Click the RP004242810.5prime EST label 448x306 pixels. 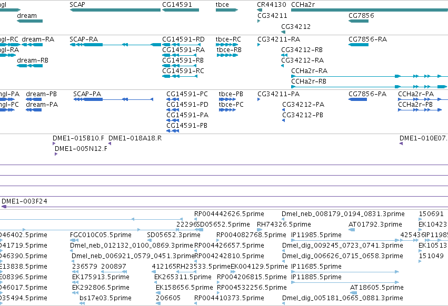pyautogui.click(x=229, y=256)
